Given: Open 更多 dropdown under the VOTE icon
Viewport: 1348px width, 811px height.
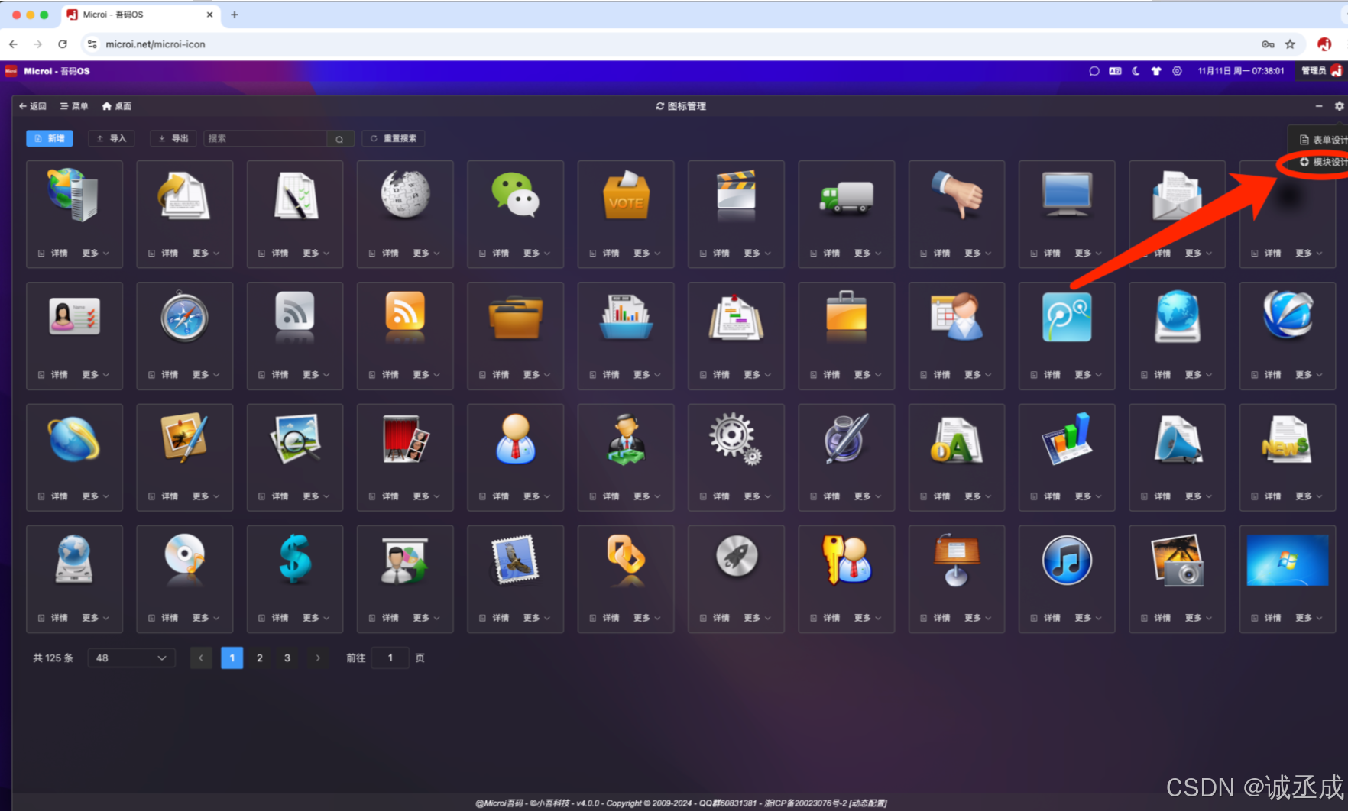Looking at the screenshot, I should [x=647, y=253].
